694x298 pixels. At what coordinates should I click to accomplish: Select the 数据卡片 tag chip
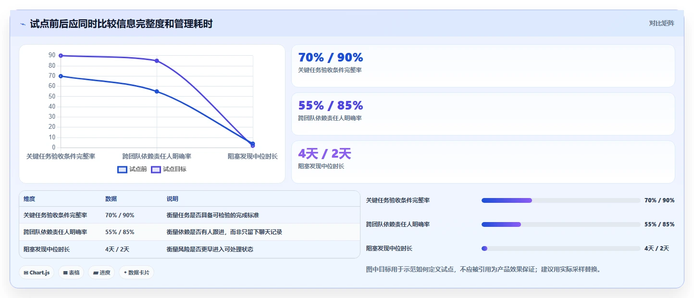tap(136, 273)
